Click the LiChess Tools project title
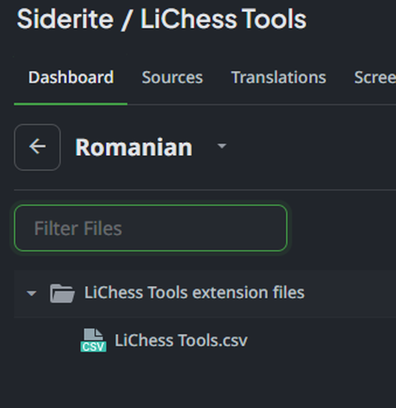 223,20
